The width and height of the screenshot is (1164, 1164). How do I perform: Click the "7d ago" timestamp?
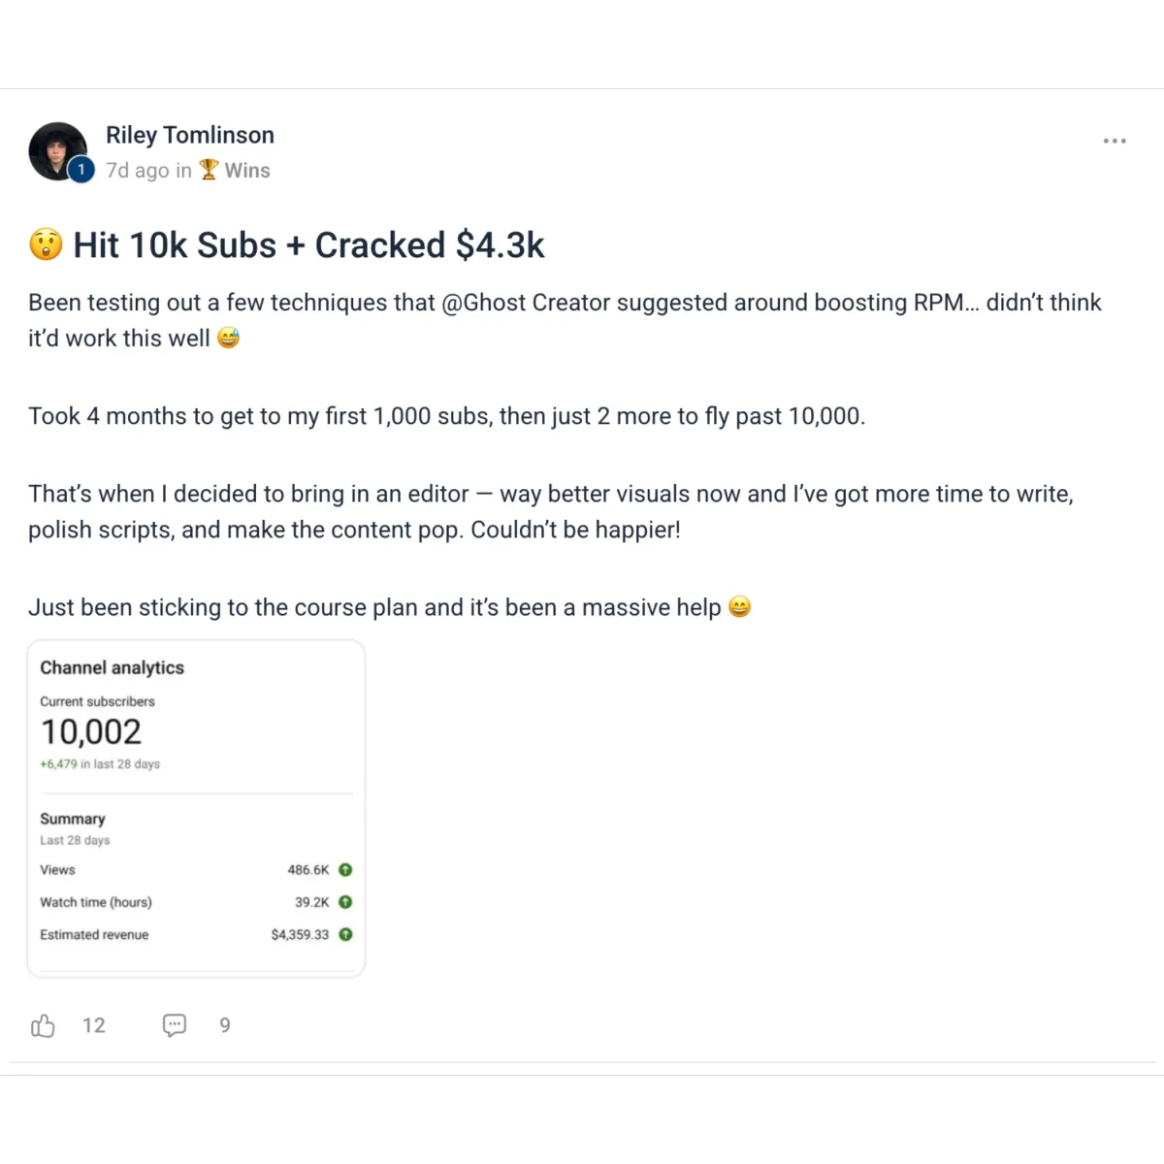[x=137, y=171]
